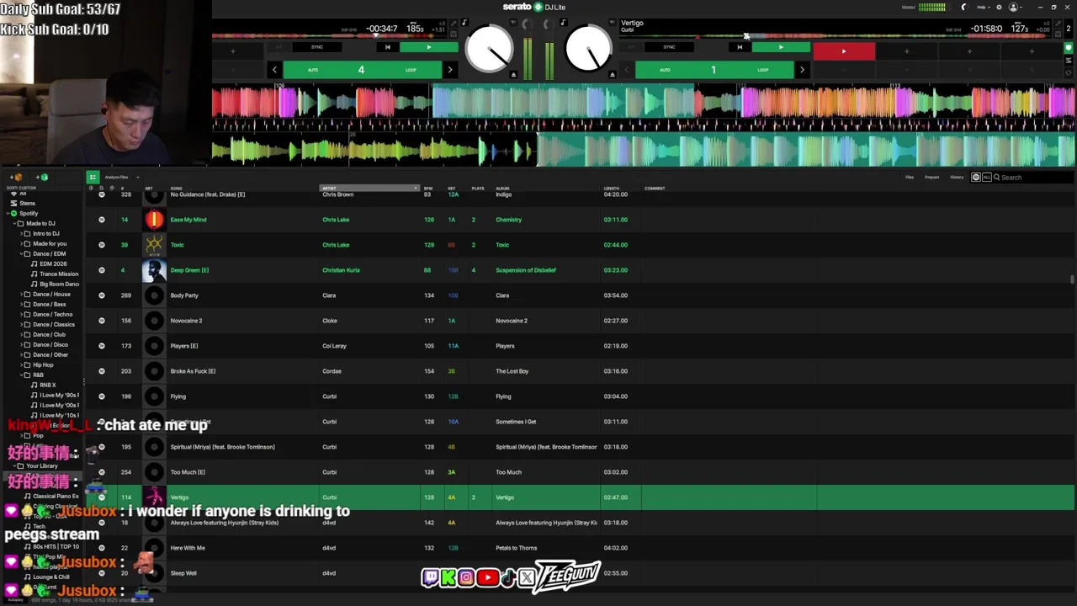Viewport: 1077px width, 606px height.
Task: Toggle the ALL search filter
Action: (987, 178)
